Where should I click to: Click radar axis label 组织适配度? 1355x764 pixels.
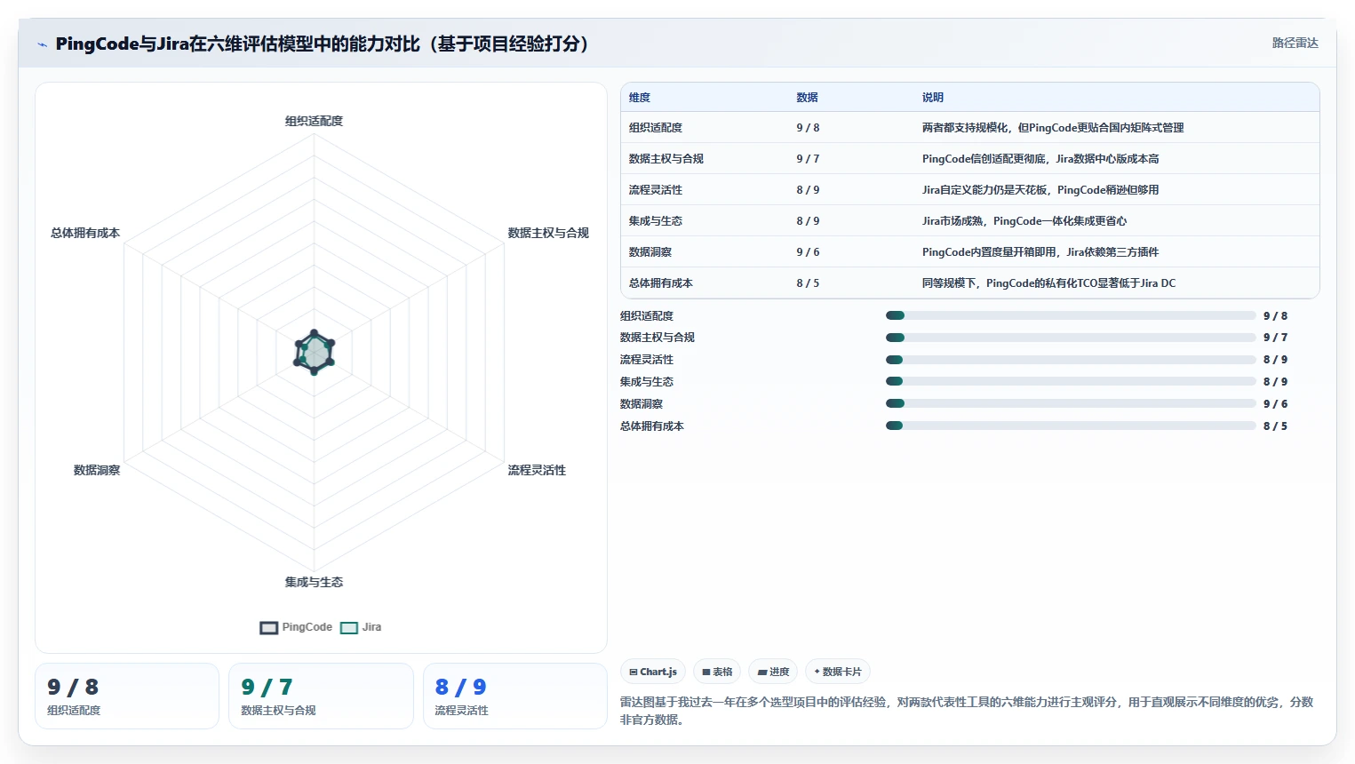[x=314, y=121]
